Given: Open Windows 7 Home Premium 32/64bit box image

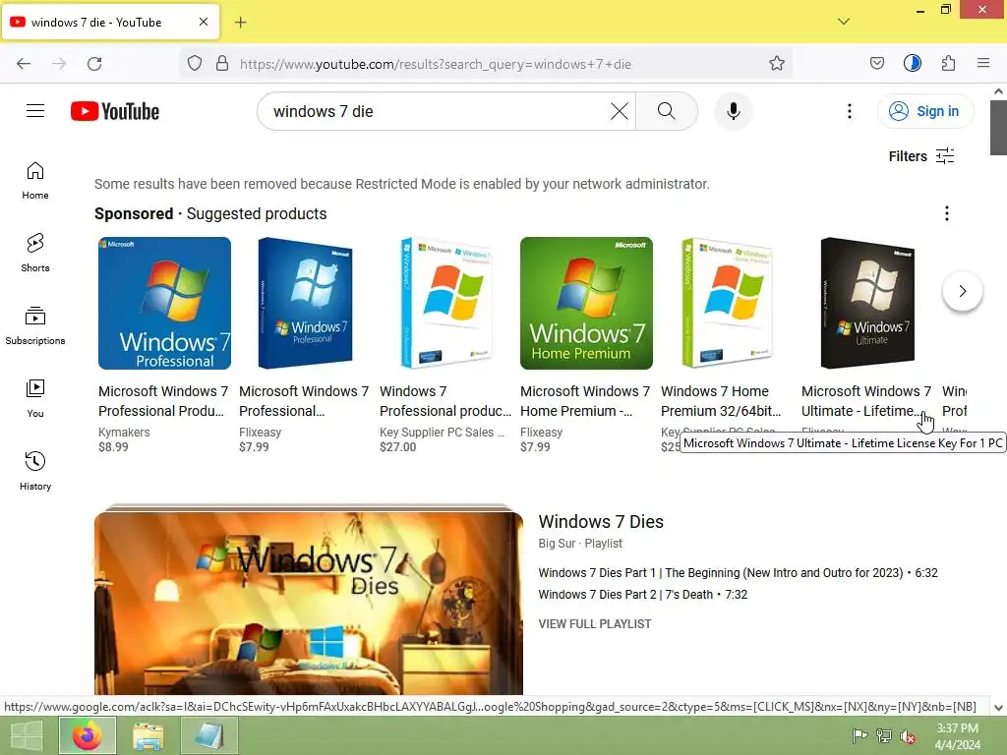Looking at the screenshot, I should click(727, 303).
